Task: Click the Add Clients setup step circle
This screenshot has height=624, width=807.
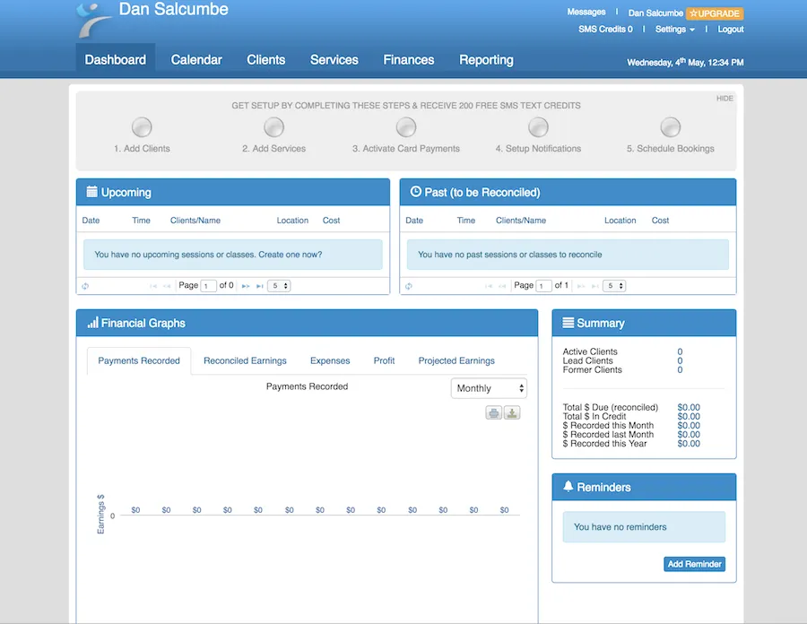Action: point(142,127)
